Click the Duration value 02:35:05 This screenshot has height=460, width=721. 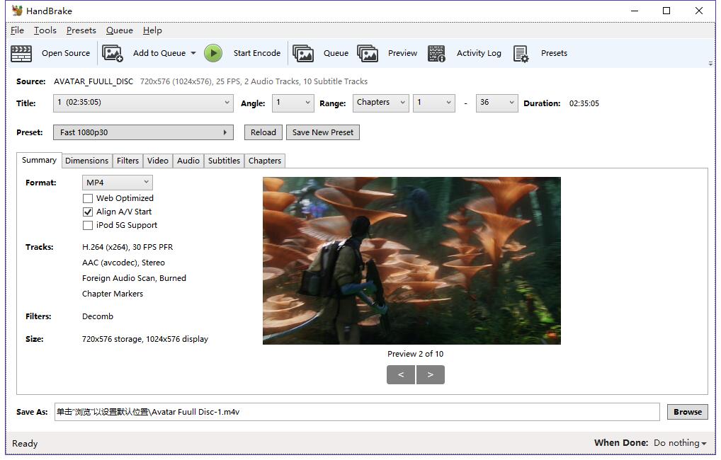click(x=584, y=103)
